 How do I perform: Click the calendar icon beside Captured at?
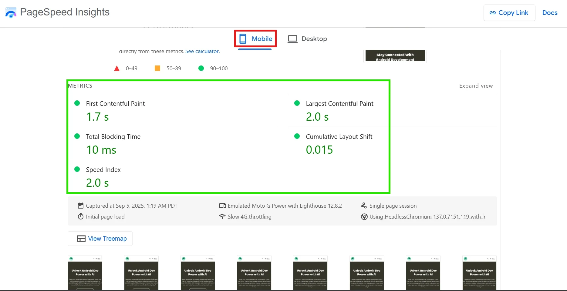tap(81, 206)
